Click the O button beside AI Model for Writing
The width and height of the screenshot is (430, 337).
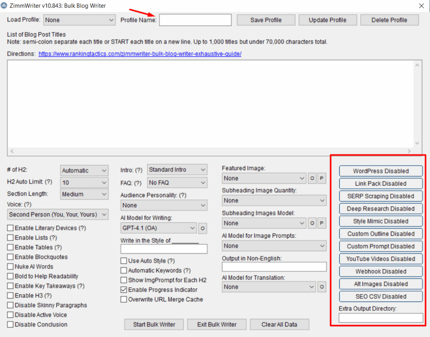tap(202, 228)
